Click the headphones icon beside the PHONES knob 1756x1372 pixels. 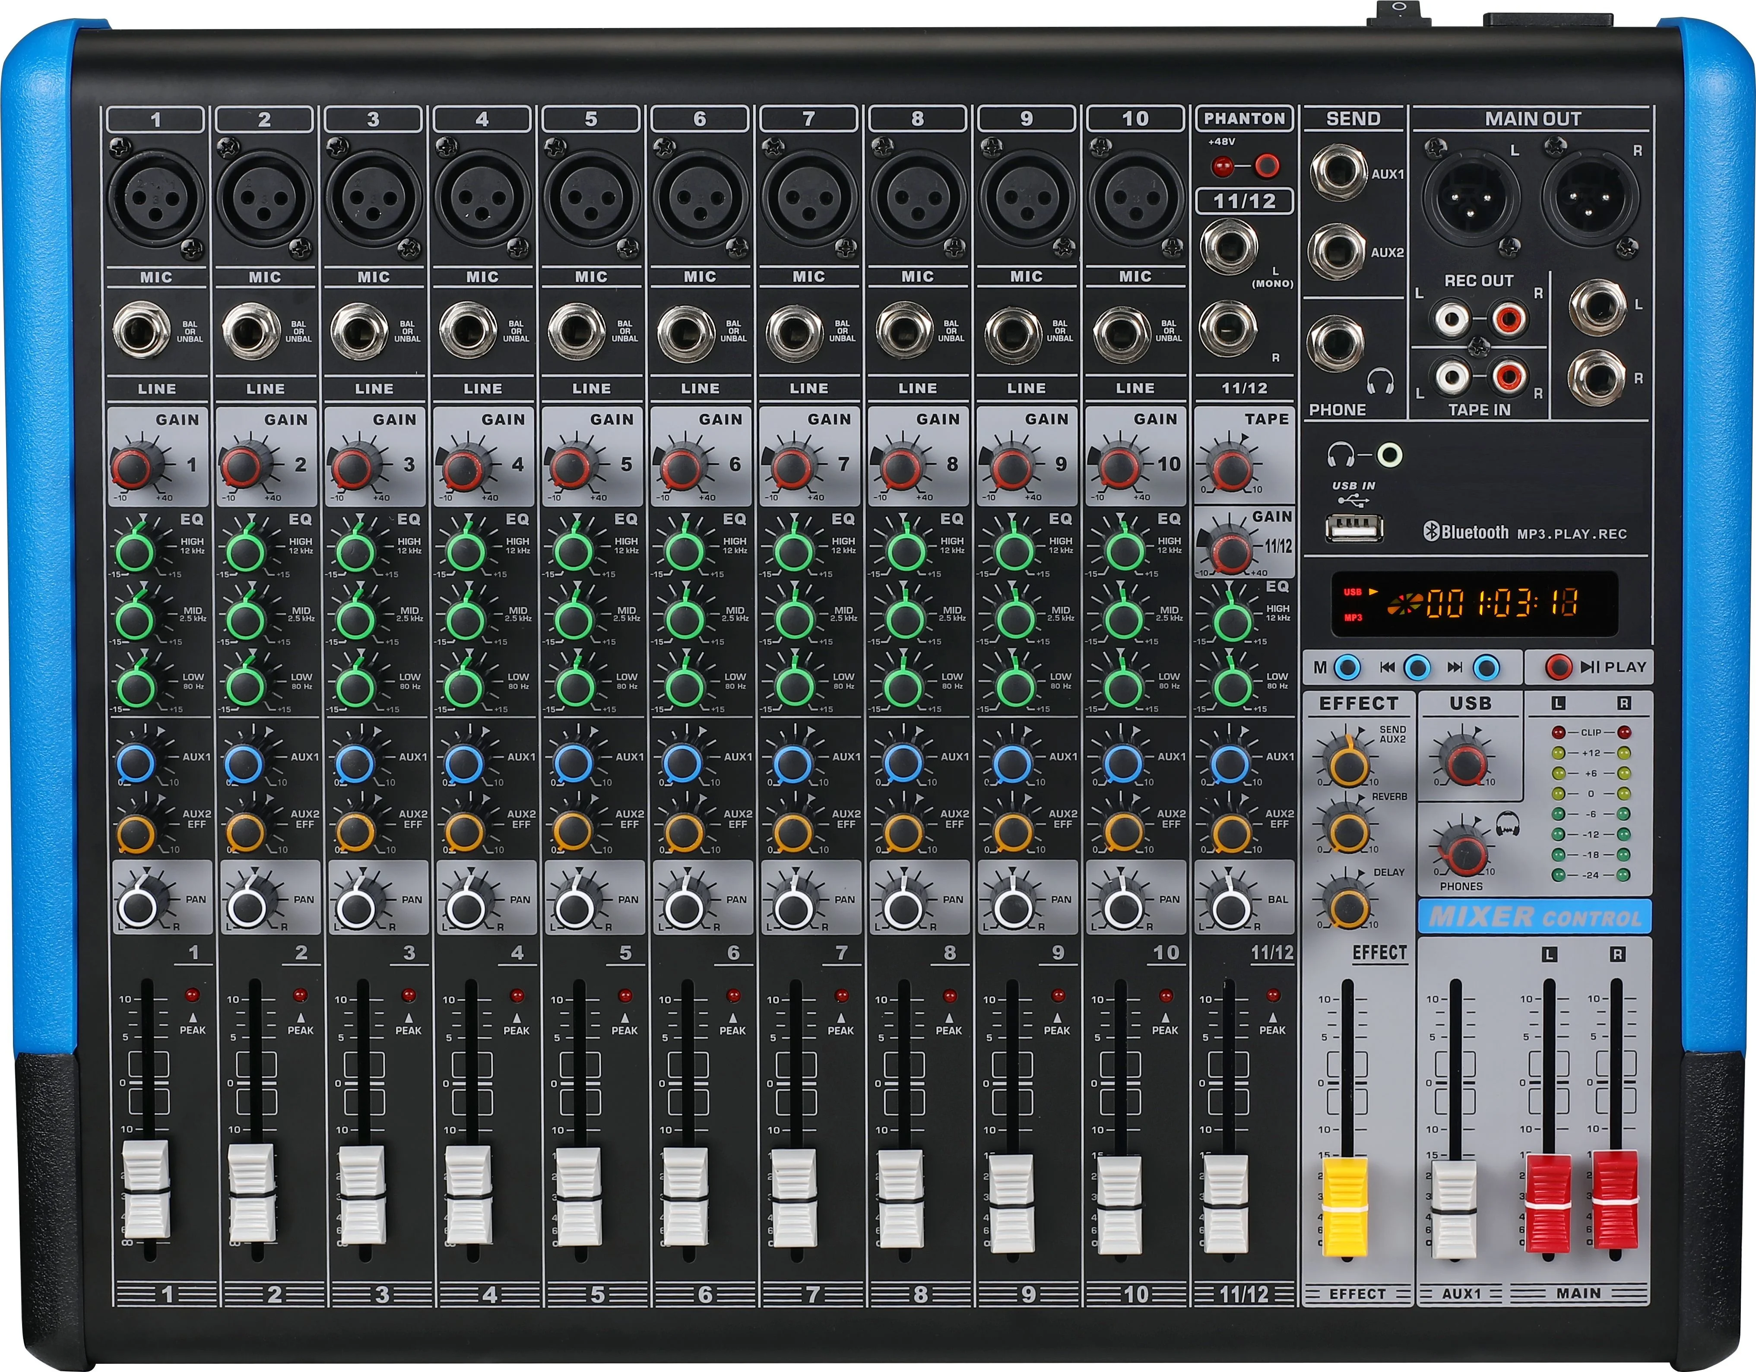tap(1509, 824)
